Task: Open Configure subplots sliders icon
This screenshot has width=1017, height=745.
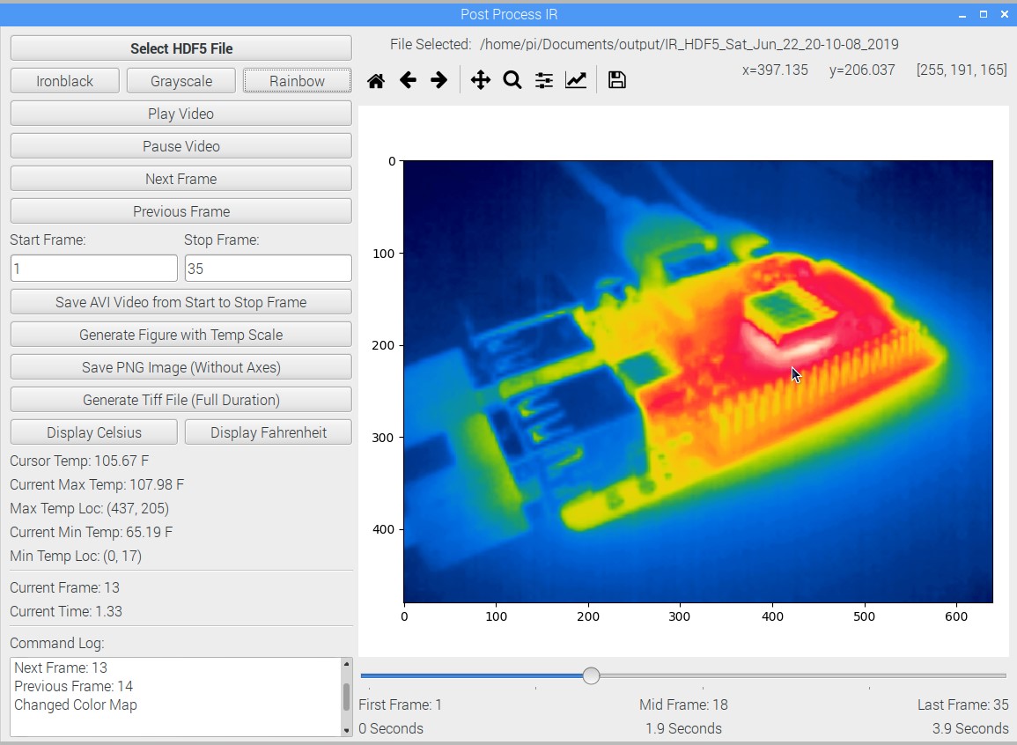Action: pos(544,81)
